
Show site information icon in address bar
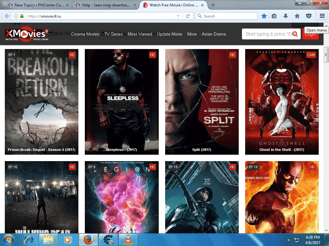pyautogui.click(x=16, y=16)
